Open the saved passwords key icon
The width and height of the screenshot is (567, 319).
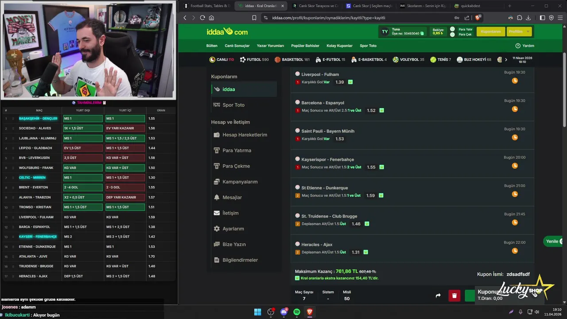coord(457,18)
